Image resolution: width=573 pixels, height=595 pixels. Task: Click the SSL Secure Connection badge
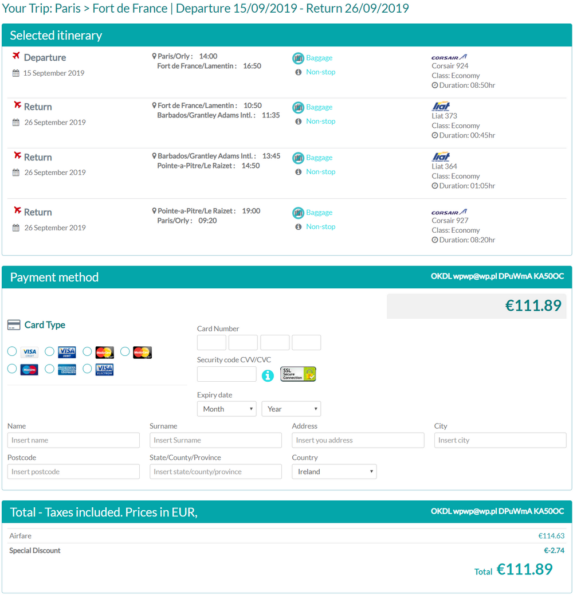(298, 374)
